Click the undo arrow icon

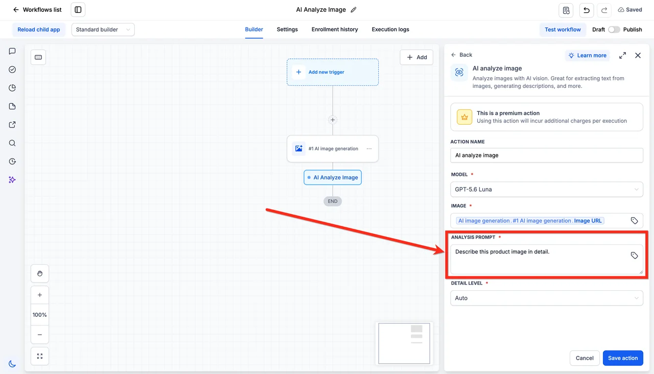tap(586, 10)
